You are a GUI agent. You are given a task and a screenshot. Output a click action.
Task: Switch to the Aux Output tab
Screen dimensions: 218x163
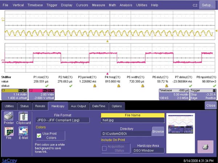[x=78, y=106]
